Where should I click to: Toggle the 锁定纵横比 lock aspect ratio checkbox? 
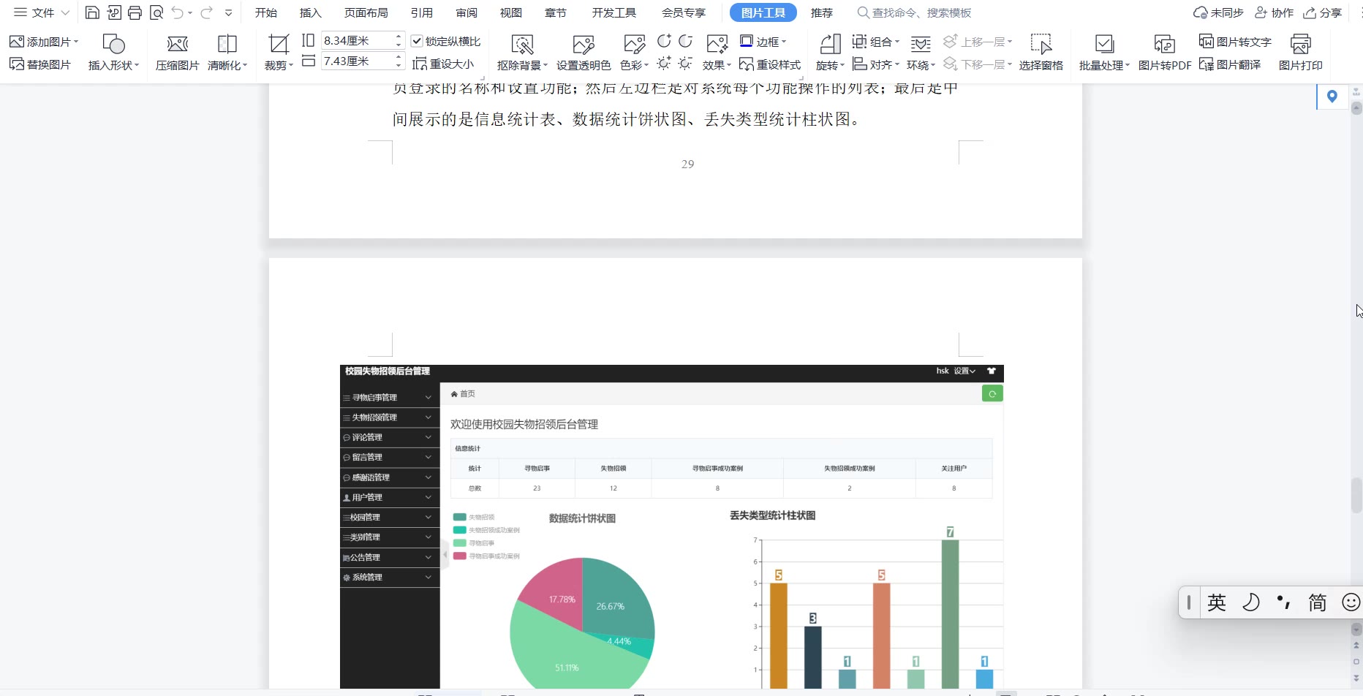pos(417,41)
